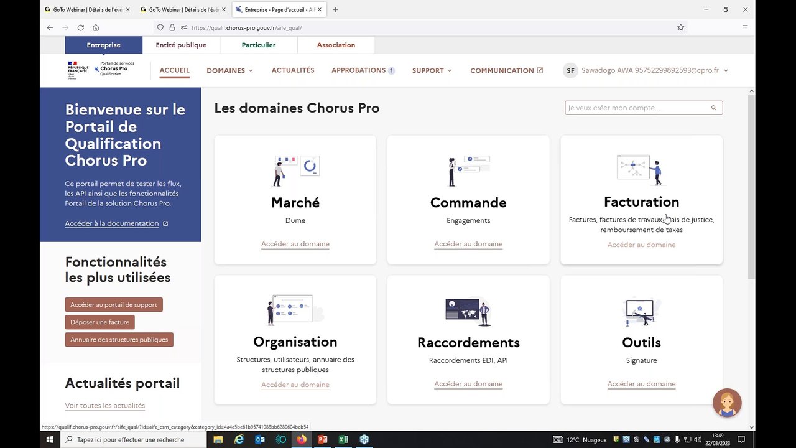Open Outlook from the taskbar
The image size is (796, 448).
click(x=260, y=439)
